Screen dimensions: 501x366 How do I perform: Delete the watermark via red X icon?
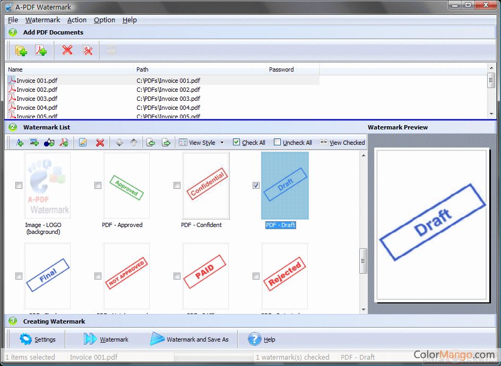[x=100, y=143]
